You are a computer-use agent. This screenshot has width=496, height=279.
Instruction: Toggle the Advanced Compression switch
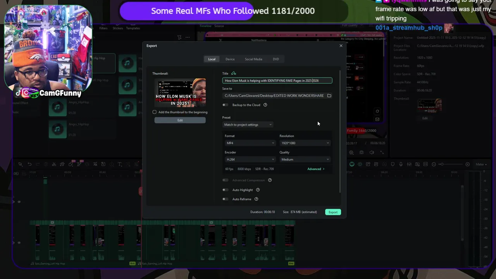225,180
